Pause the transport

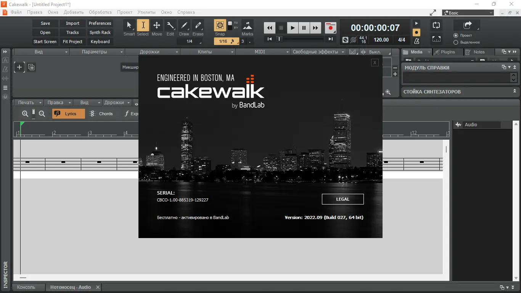point(304,28)
